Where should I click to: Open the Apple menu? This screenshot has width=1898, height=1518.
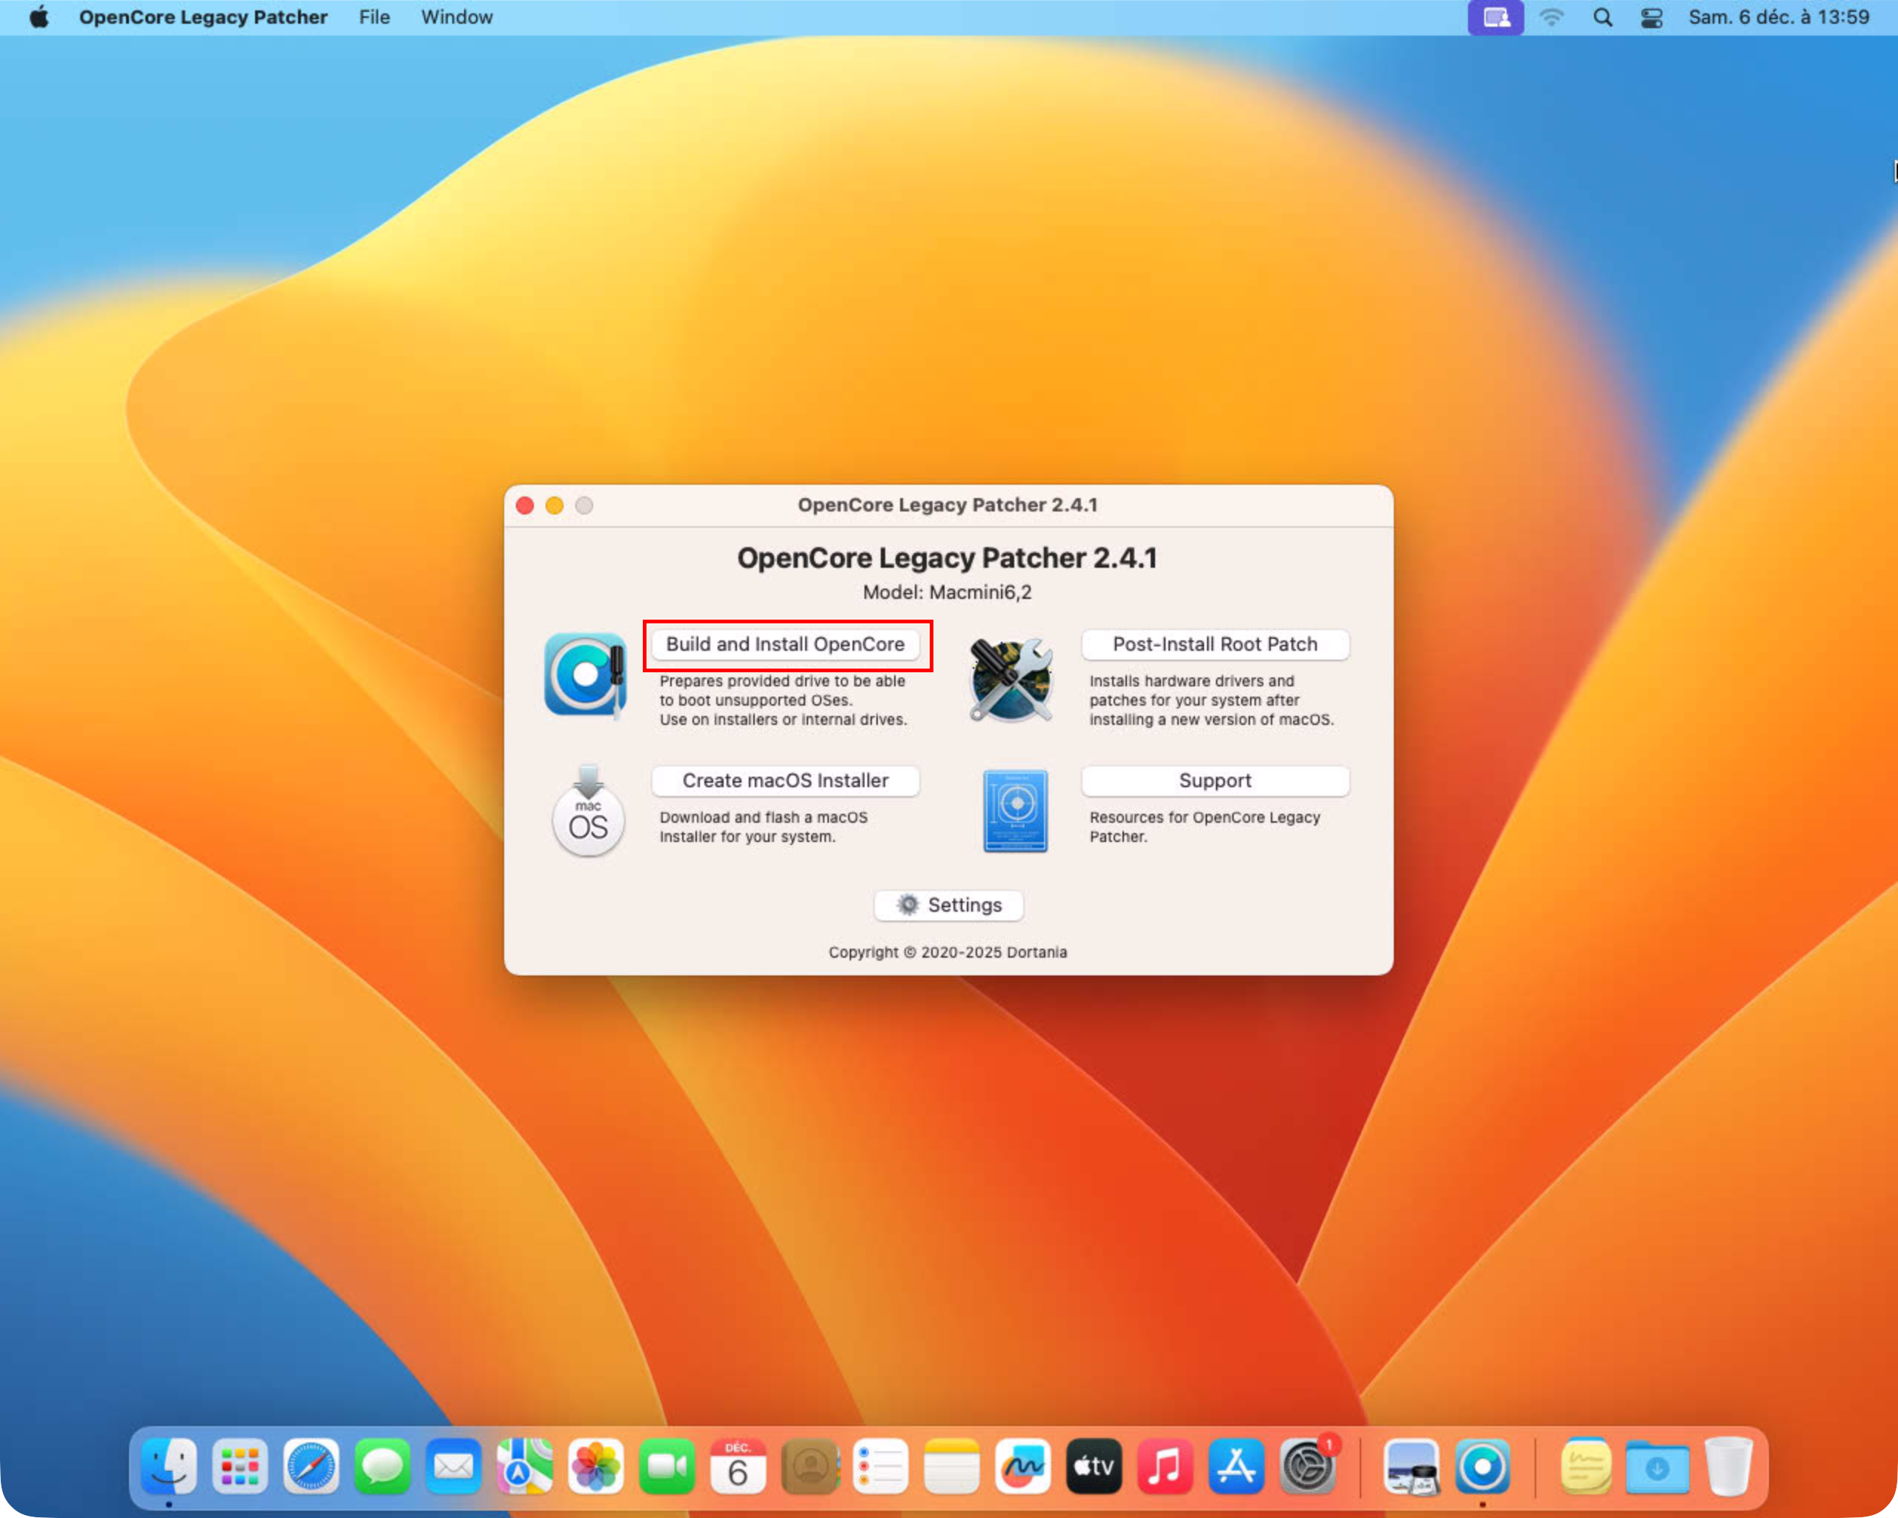point(39,18)
